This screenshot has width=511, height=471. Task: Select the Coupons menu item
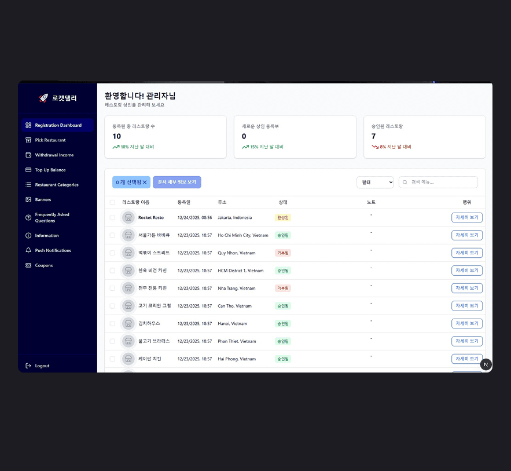[x=44, y=265]
